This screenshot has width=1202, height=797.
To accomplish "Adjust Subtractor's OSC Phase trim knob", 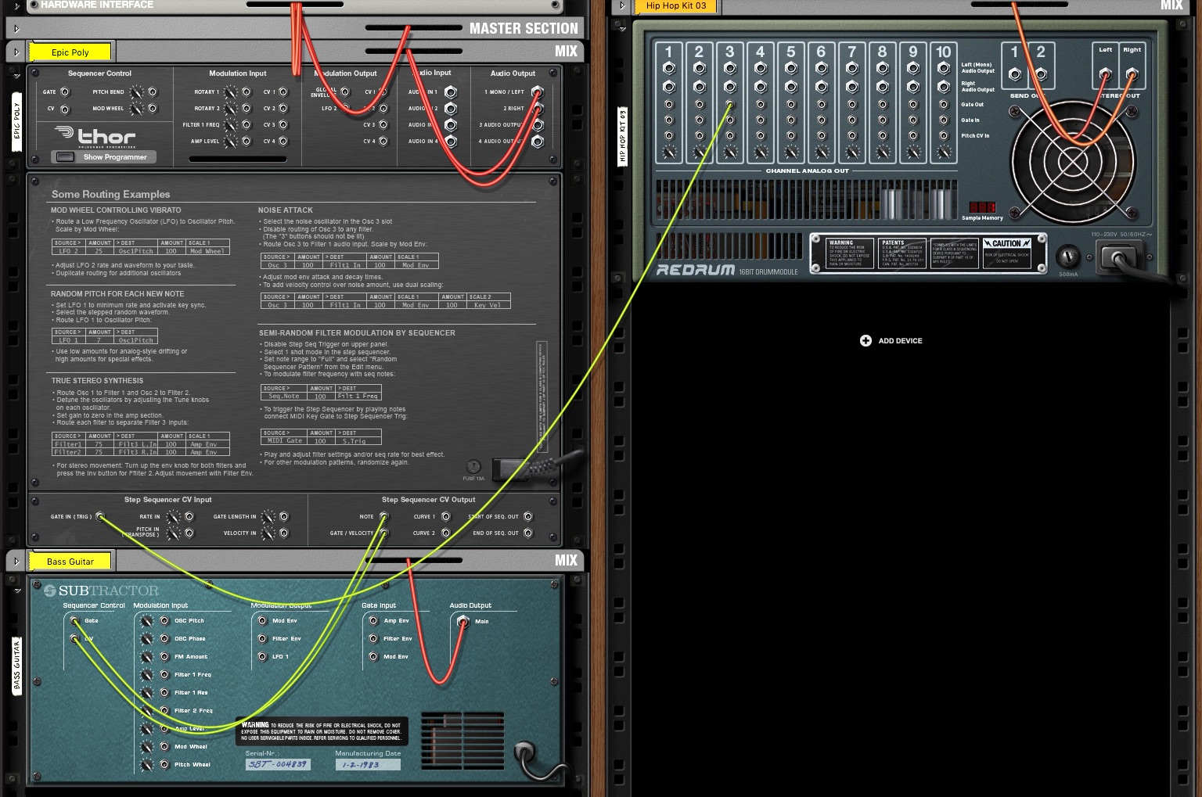I will pyautogui.click(x=147, y=639).
